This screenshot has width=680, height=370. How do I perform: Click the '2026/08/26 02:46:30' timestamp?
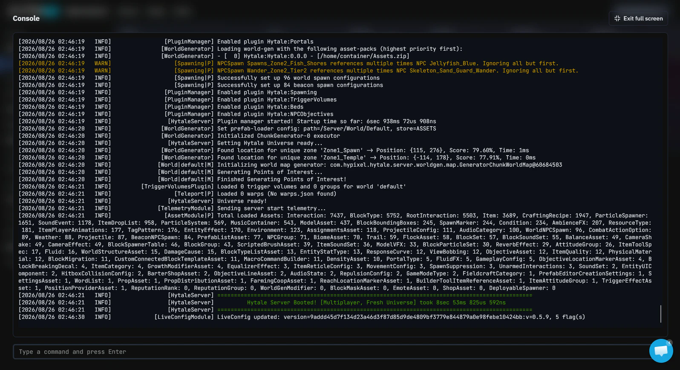(53, 317)
